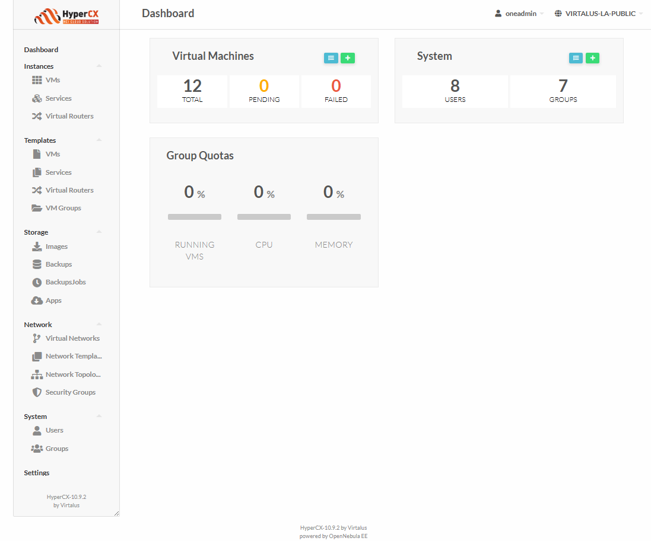The height and width of the screenshot is (541, 651).
Task: Click the sidebar resize handle at bottom corner
Action: click(116, 513)
